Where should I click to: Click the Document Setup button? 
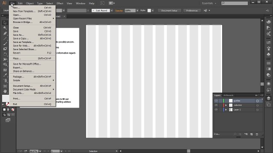169,11
